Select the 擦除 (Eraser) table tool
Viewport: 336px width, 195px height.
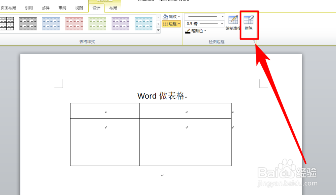point(249,24)
